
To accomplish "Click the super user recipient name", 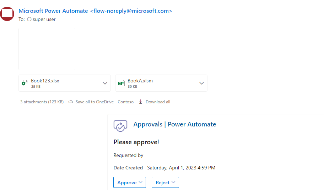I will point(44,20).
